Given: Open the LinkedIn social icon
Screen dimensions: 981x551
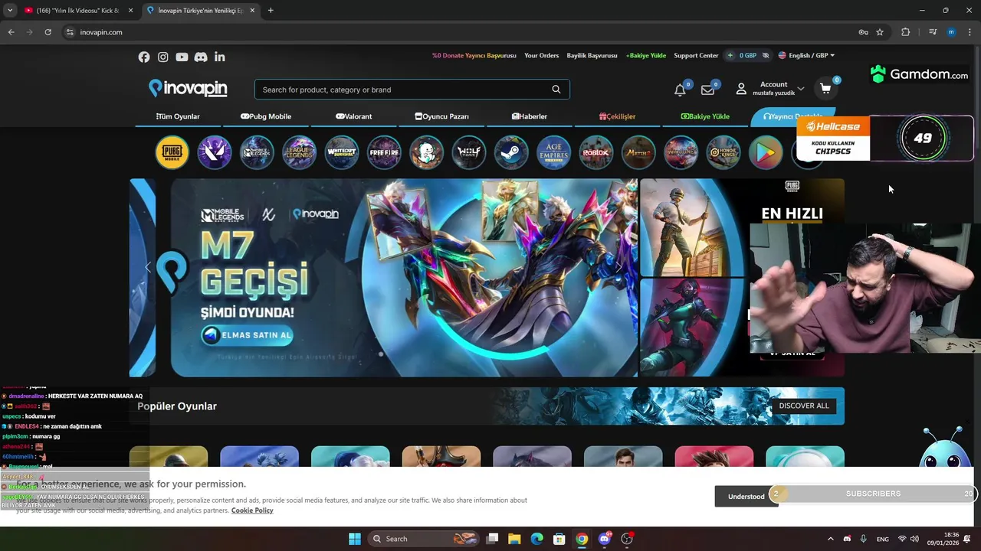Looking at the screenshot, I should point(220,57).
